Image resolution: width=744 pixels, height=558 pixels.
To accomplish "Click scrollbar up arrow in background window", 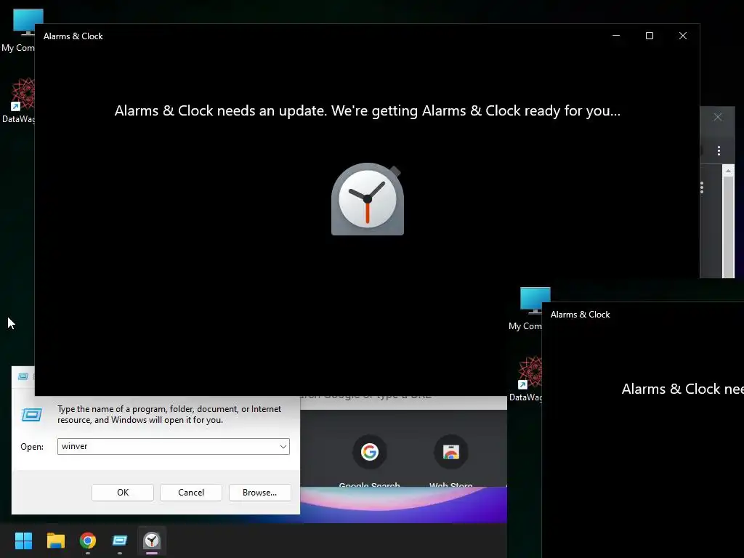I will point(728,171).
